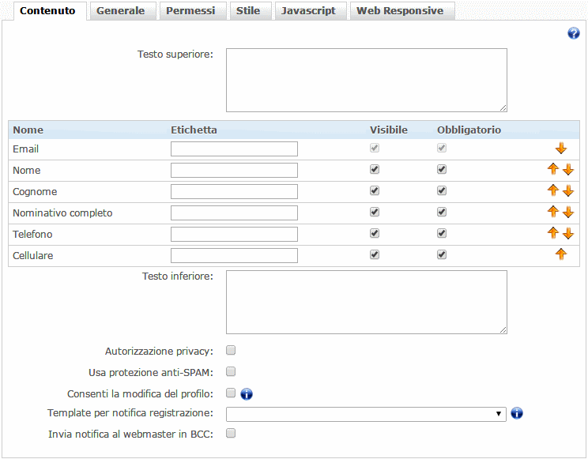Click the Visibile column header
Screen dimensions: 588x459
[389, 130]
